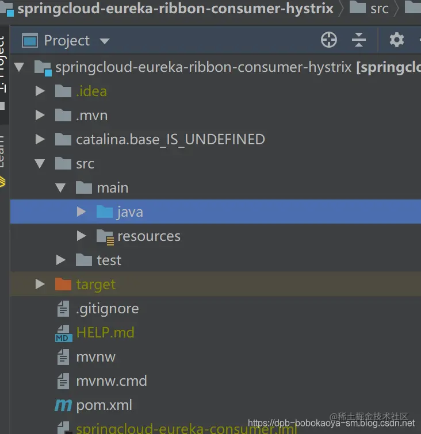Click the MD markdown icon of HELP.md
The width and height of the screenshot is (421, 434).
(x=64, y=333)
